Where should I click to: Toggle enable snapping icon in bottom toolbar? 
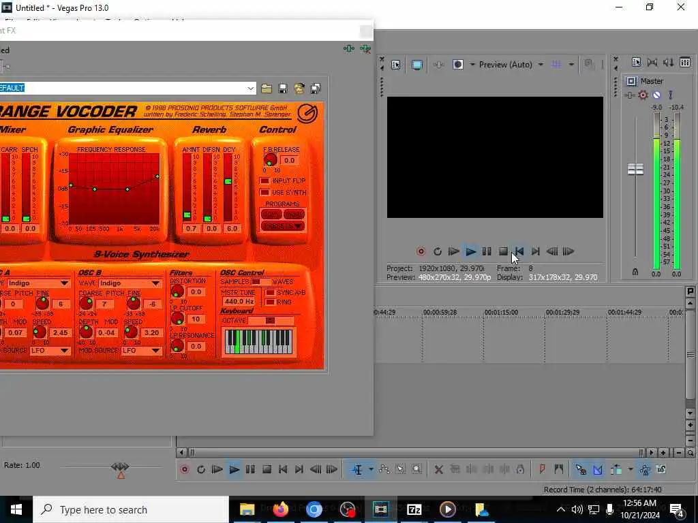pyautogui.click(x=581, y=470)
